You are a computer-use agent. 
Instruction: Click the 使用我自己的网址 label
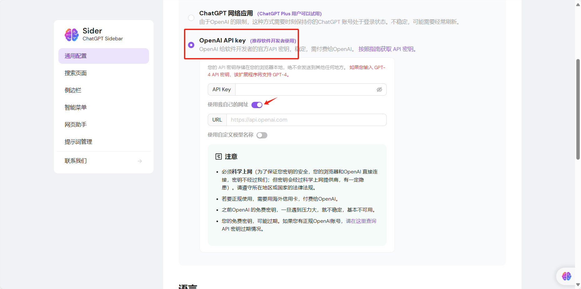click(228, 105)
